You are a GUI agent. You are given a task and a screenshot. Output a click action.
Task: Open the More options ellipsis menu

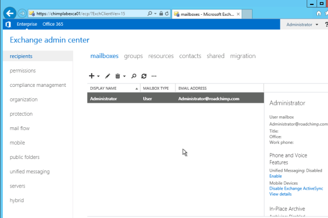154,76
